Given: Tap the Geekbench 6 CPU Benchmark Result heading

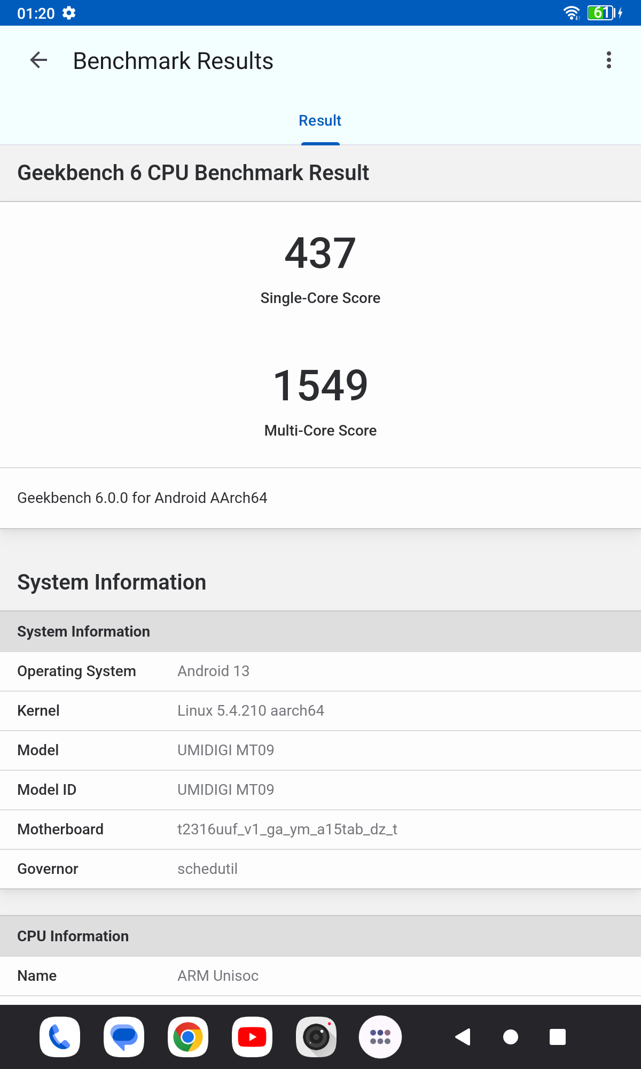Looking at the screenshot, I should [193, 173].
